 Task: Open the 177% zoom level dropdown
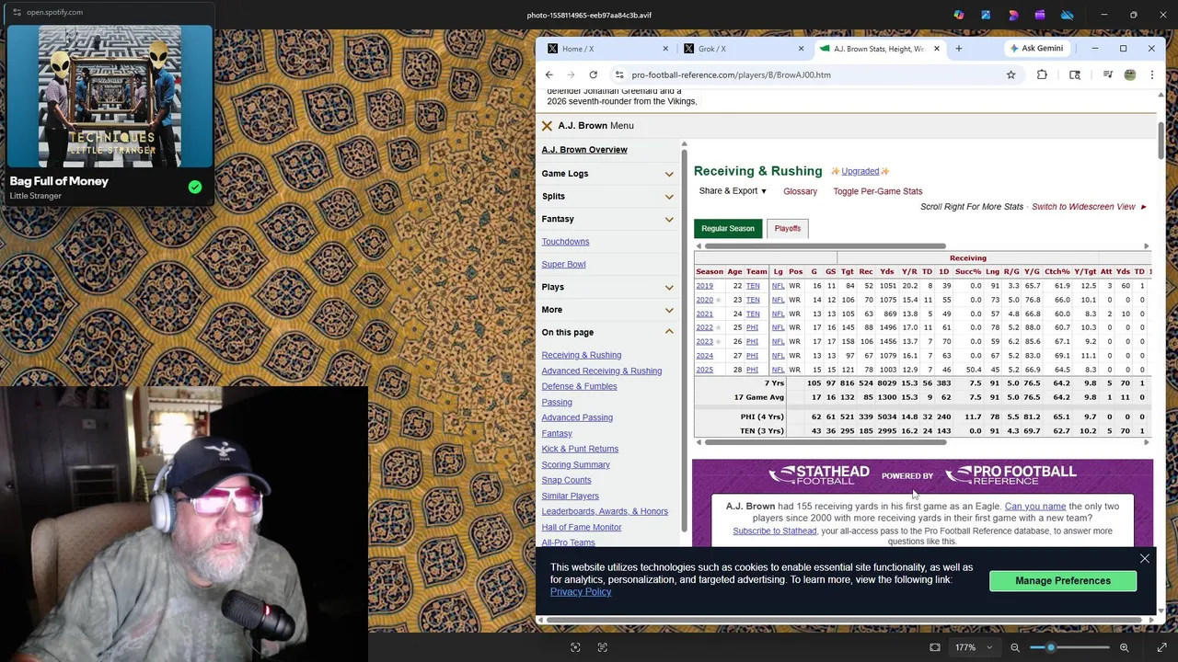[x=974, y=647]
